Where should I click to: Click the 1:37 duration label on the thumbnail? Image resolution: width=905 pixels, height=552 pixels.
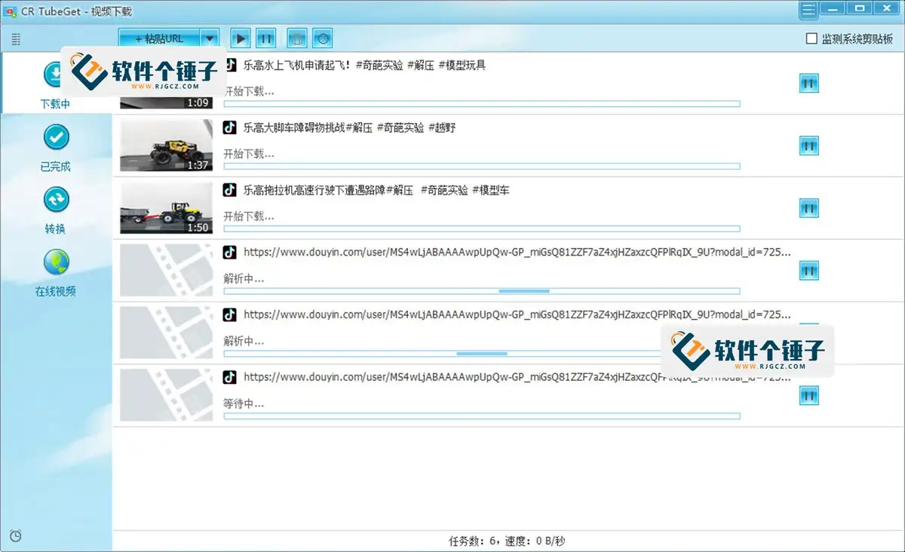pyautogui.click(x=198, y=165)
